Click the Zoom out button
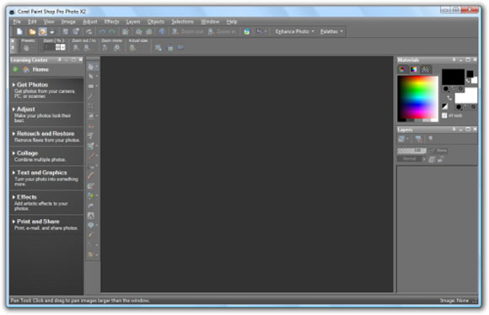This screenshot has height=315, width=489. point(187,31)
